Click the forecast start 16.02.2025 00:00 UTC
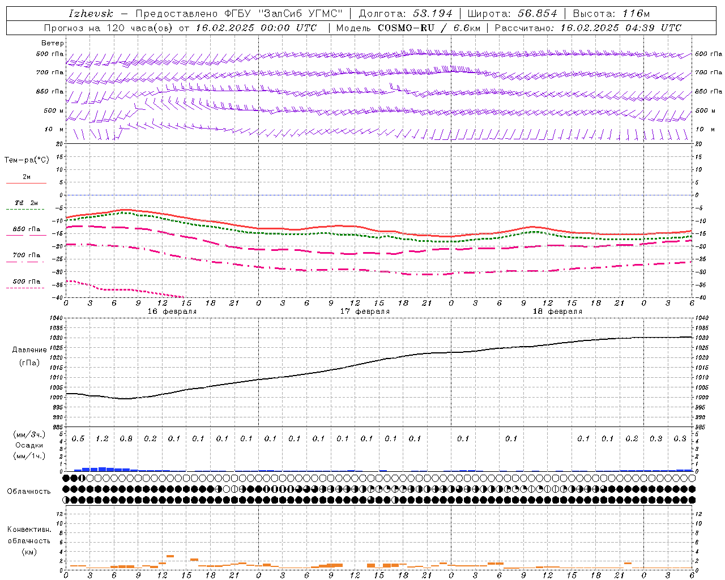Screen dimensions: 725x580 pyautogui.click(x=257, y=28)
